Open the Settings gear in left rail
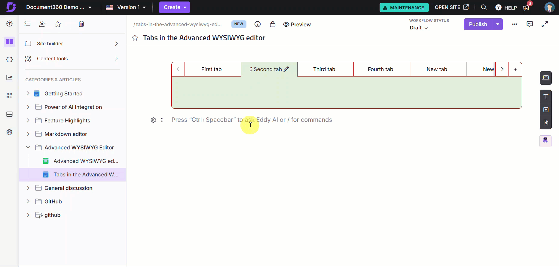 click(x=10, y=132)
